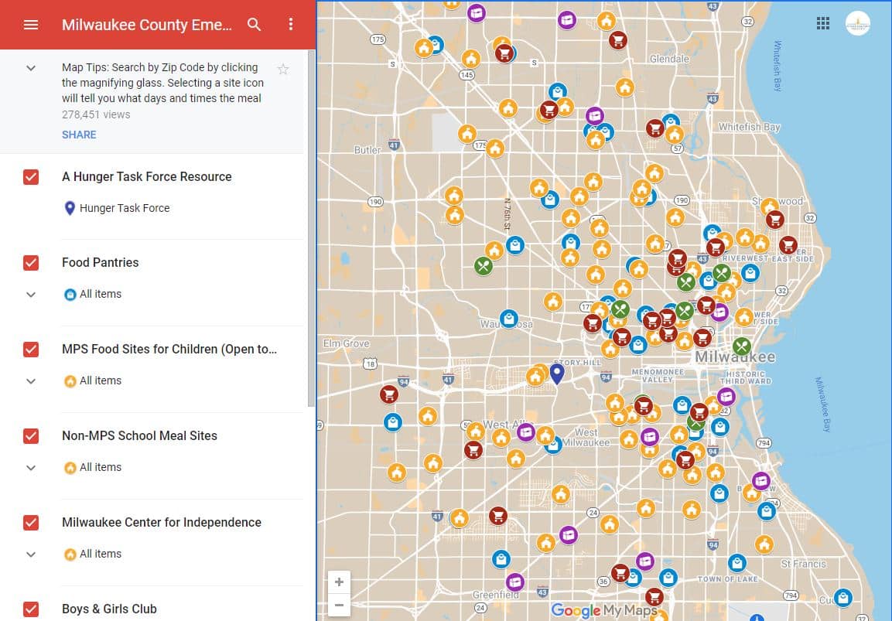
Task: Click the magnifying glass search icon
Action: (x=255, y=25)
